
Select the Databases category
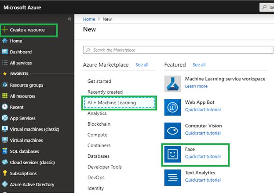[x=99, y=156]
